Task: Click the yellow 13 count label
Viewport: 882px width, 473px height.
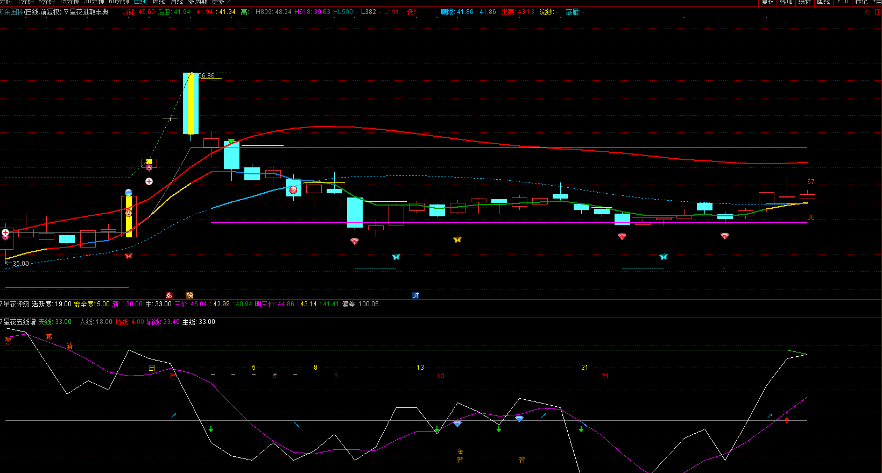Action: pyautogui.click(x=420, y=368)
